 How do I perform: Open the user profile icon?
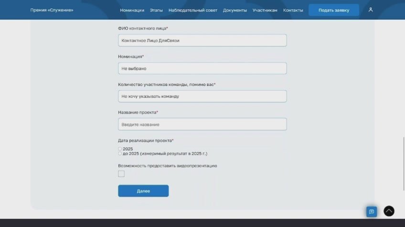click(371, 10)
